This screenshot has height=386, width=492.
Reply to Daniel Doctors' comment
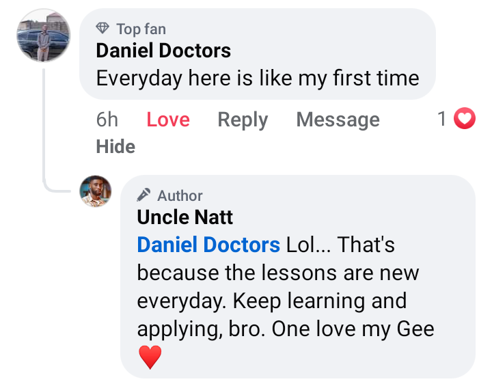pos(243,120)
